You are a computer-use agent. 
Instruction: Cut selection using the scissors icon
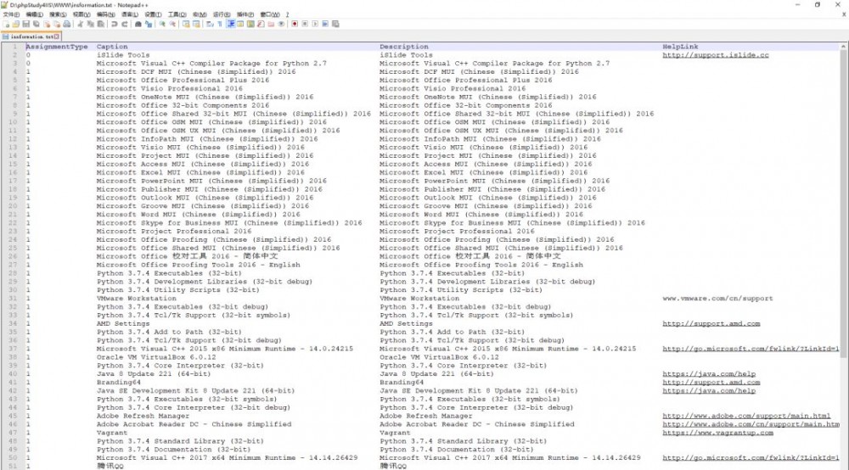[80, 24]
